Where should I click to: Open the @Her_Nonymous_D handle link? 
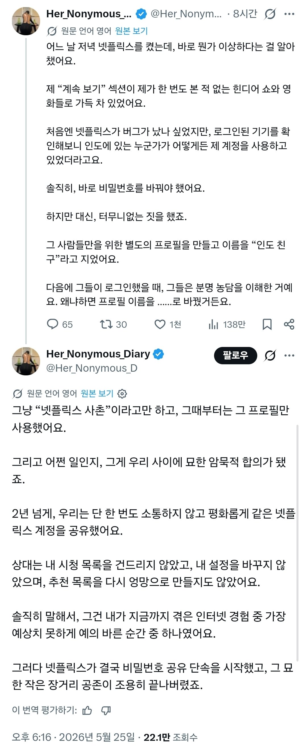click(92, 368)
